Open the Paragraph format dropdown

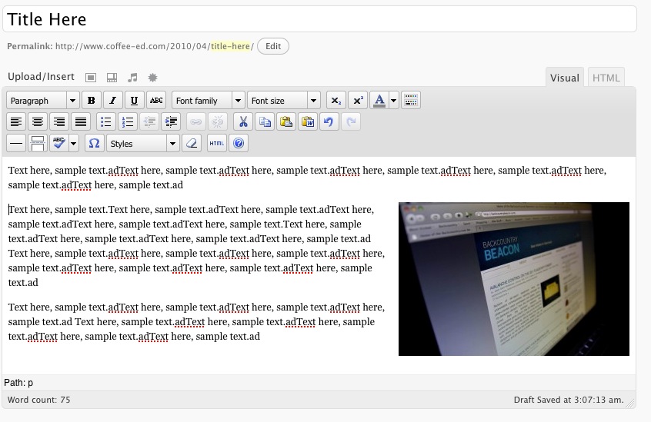click(43, 101)
